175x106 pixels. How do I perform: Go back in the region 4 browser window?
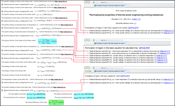pos(86,40)
